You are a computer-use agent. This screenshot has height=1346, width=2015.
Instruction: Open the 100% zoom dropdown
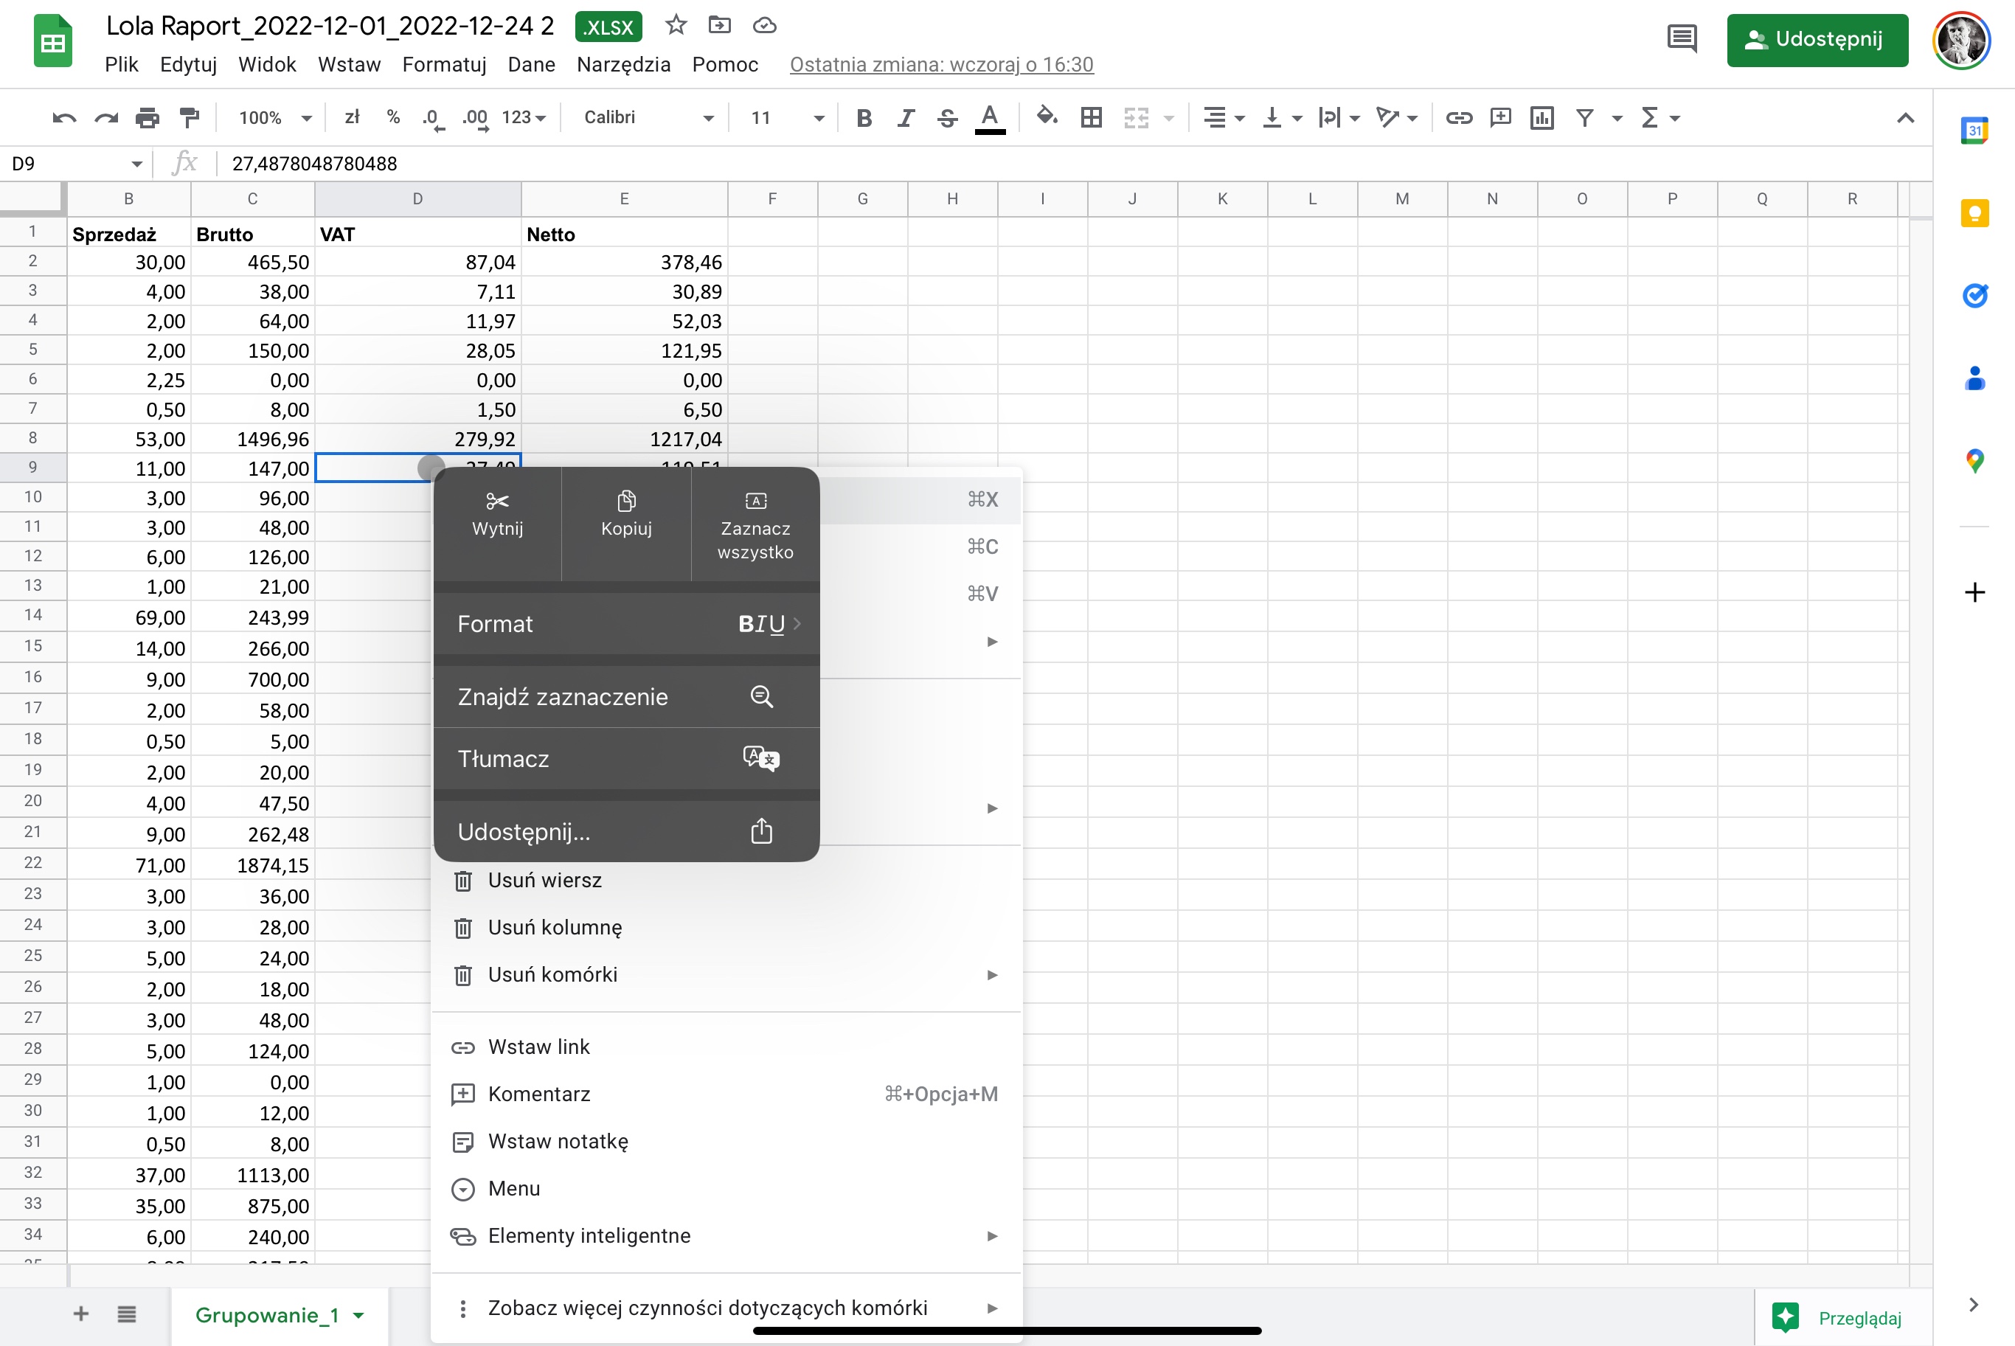click(x=274, y=117)
